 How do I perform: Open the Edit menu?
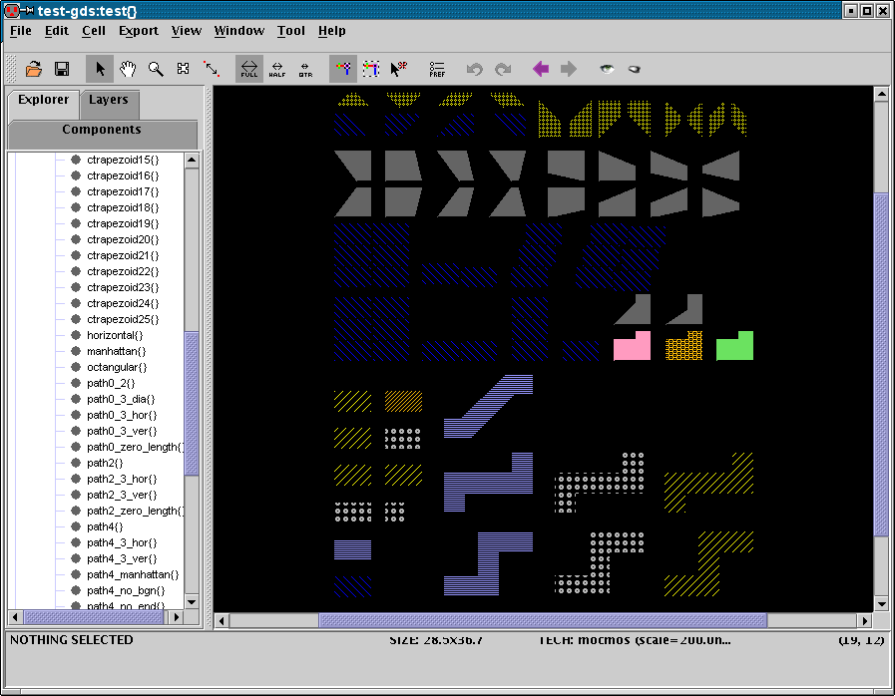(57, 31)
